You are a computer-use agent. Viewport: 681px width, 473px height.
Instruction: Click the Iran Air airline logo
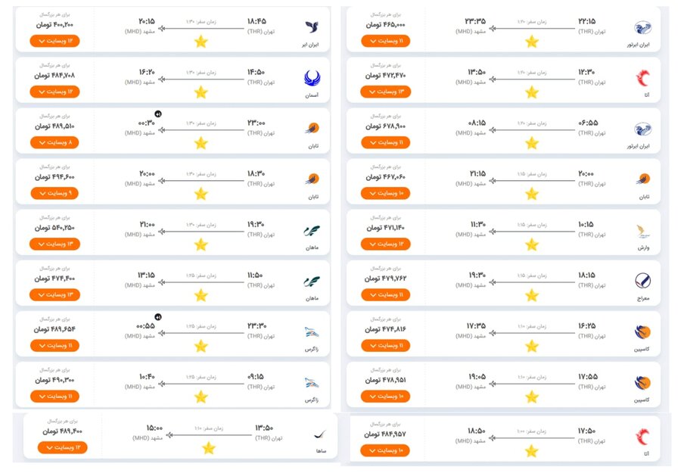click(x=311, y=27)
